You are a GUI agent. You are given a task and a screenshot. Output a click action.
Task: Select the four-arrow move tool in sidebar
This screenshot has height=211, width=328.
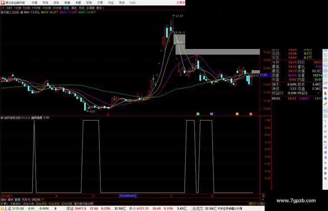(x=325, y=98)
